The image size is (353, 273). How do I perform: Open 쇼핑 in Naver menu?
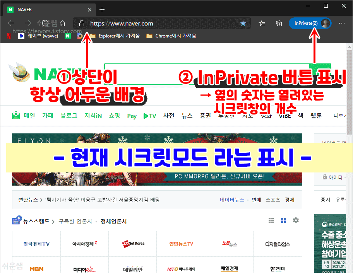(x=114, y=116)
